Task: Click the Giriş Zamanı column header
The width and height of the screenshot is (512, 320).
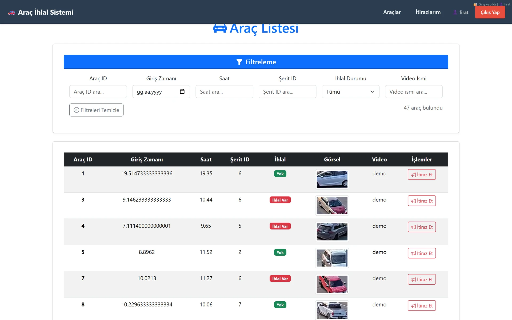Action: [x=147, y=159]
